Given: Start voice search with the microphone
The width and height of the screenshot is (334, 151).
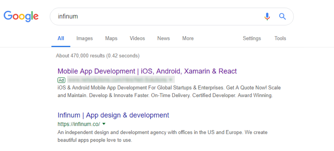Looking at the screenshot, I should coord(267,17).
